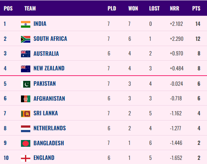Select the WON column header
The width and height of the screenshot is (207, 164).
(133, 9)
